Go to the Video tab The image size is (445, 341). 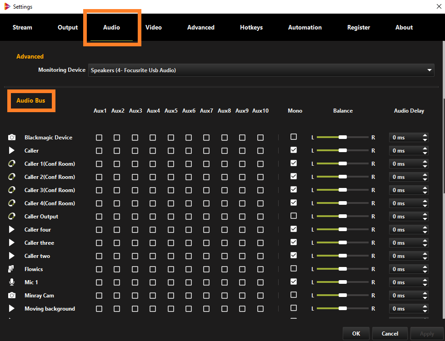tap(154, 28)
